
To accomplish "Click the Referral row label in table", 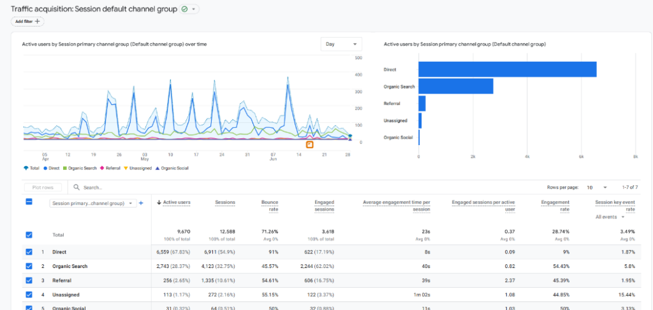I will 62,281.
